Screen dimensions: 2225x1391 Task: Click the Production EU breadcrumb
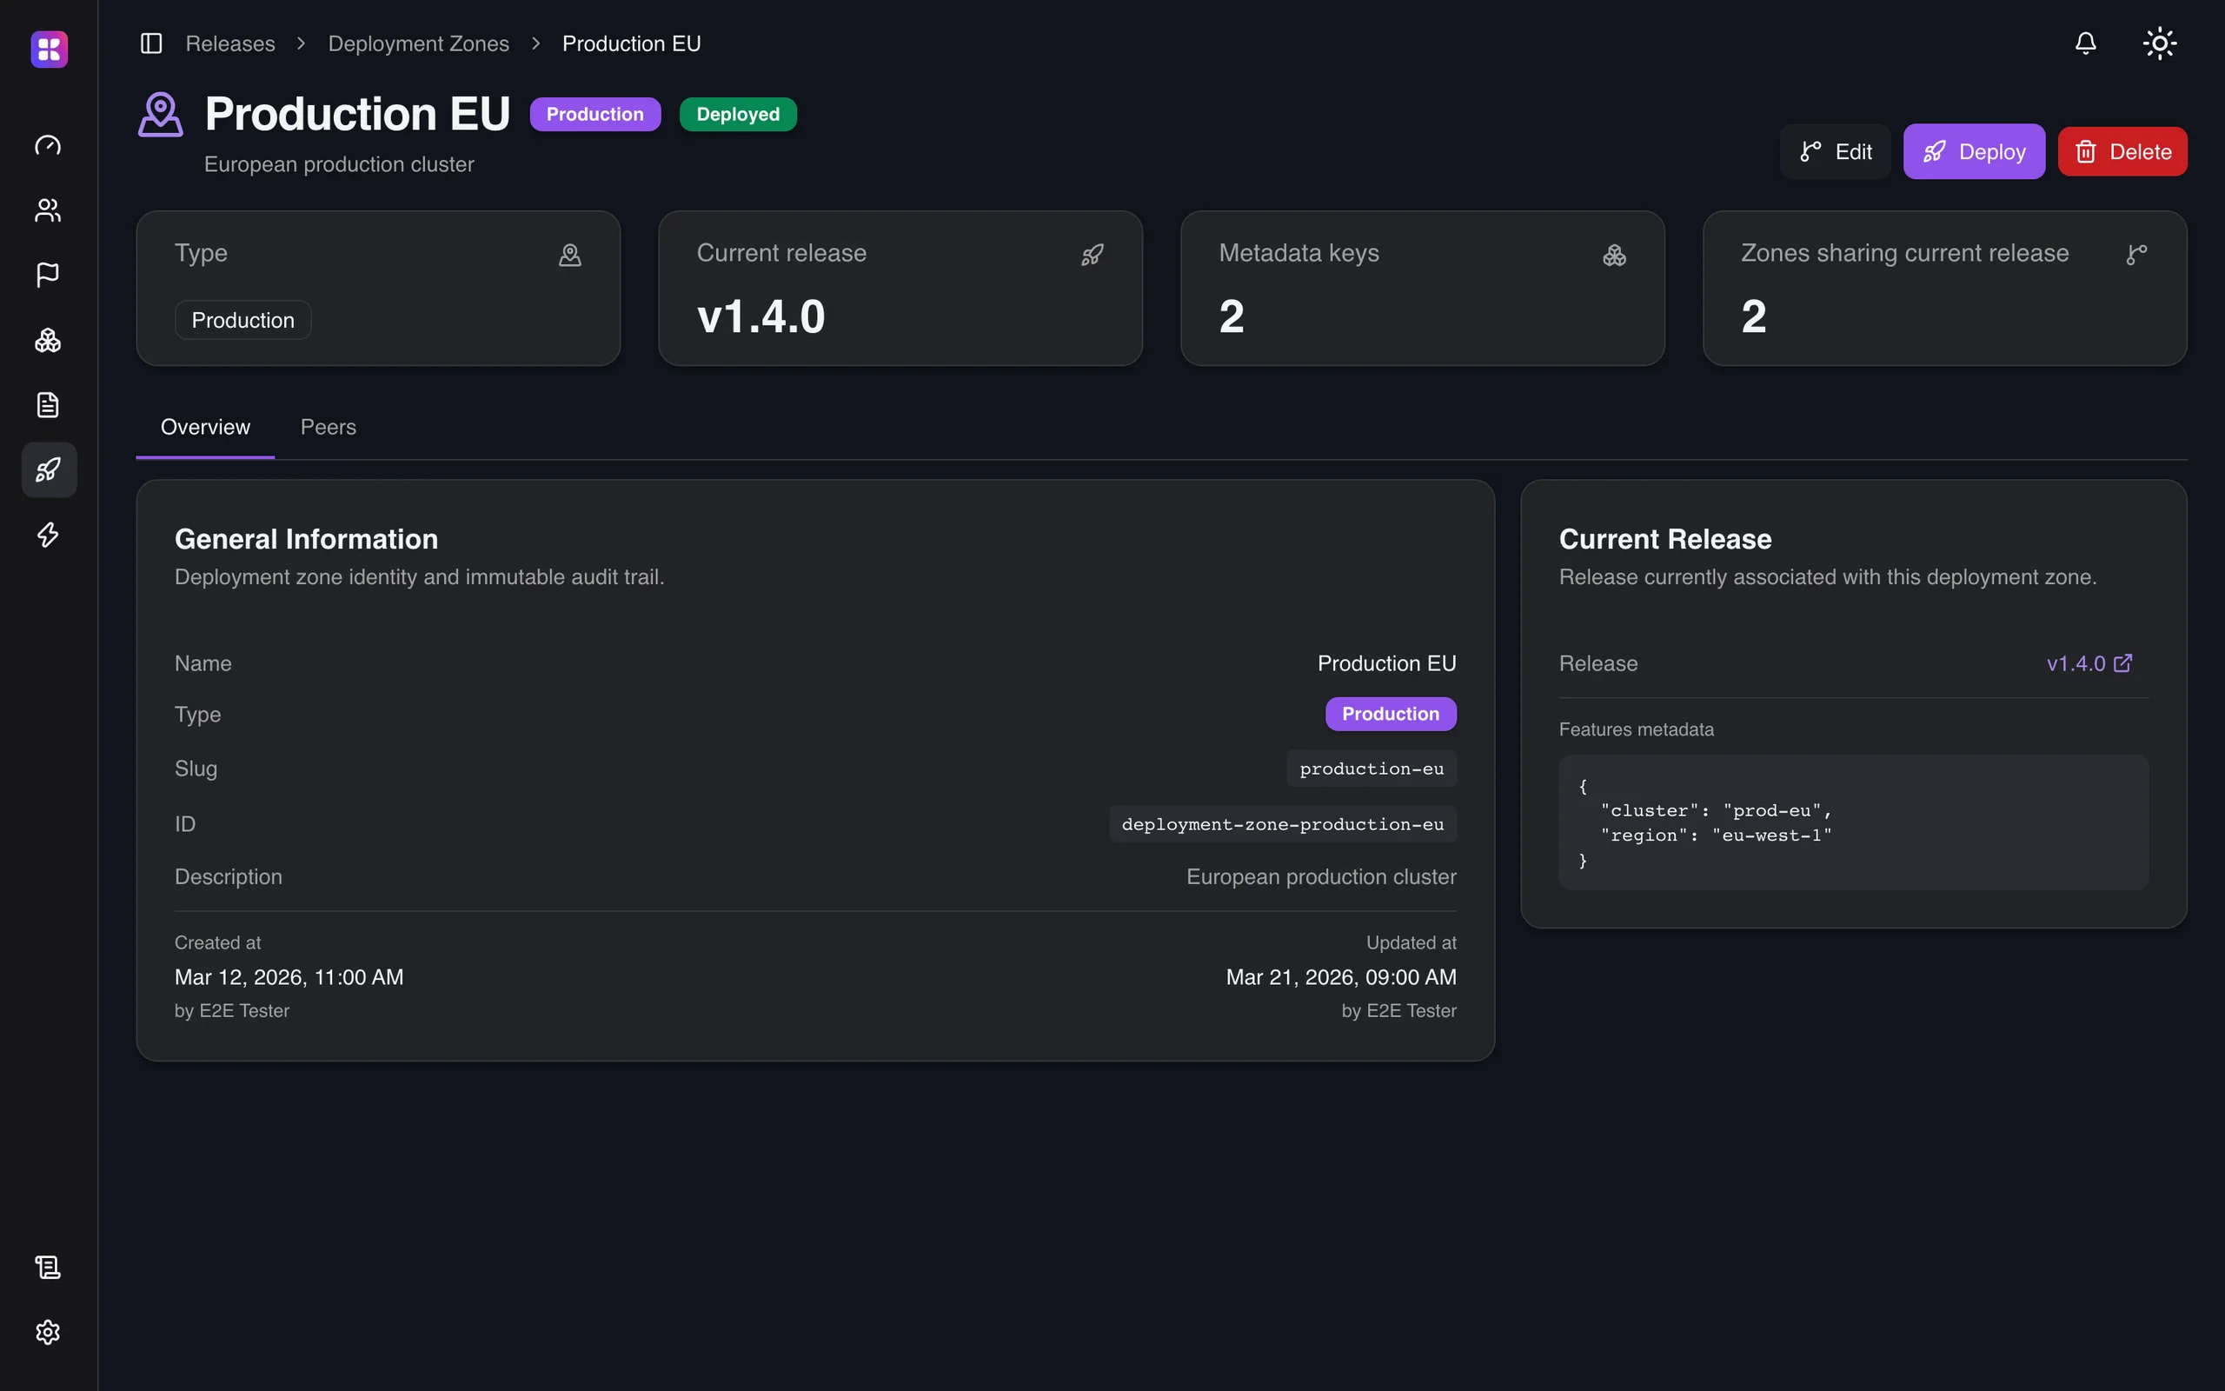coord(632,43)
